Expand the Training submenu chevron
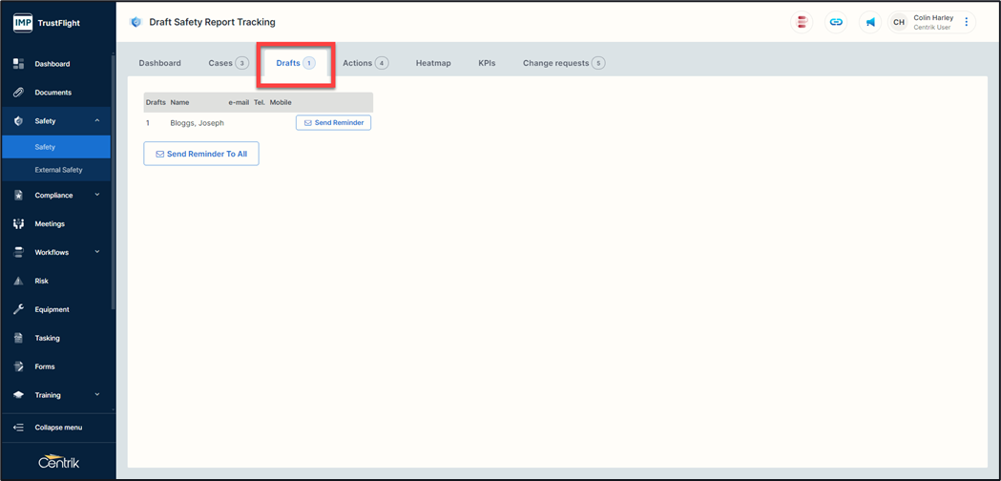 (97, 395)
